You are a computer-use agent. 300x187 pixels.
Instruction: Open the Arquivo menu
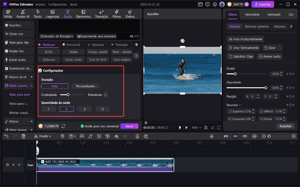(x=40, y=4)
